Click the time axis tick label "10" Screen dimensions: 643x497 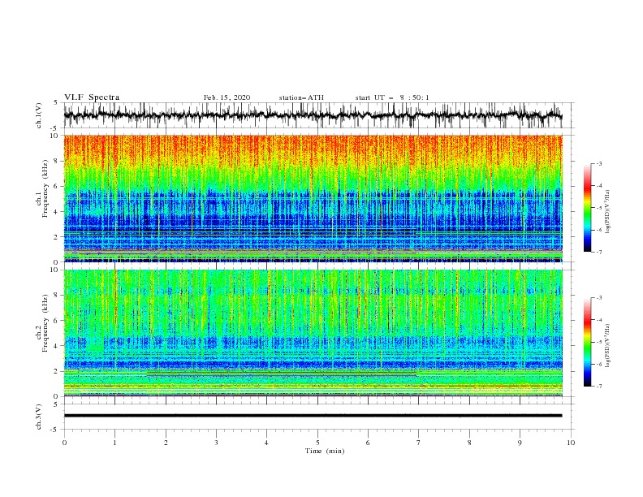tap(571, 443)
